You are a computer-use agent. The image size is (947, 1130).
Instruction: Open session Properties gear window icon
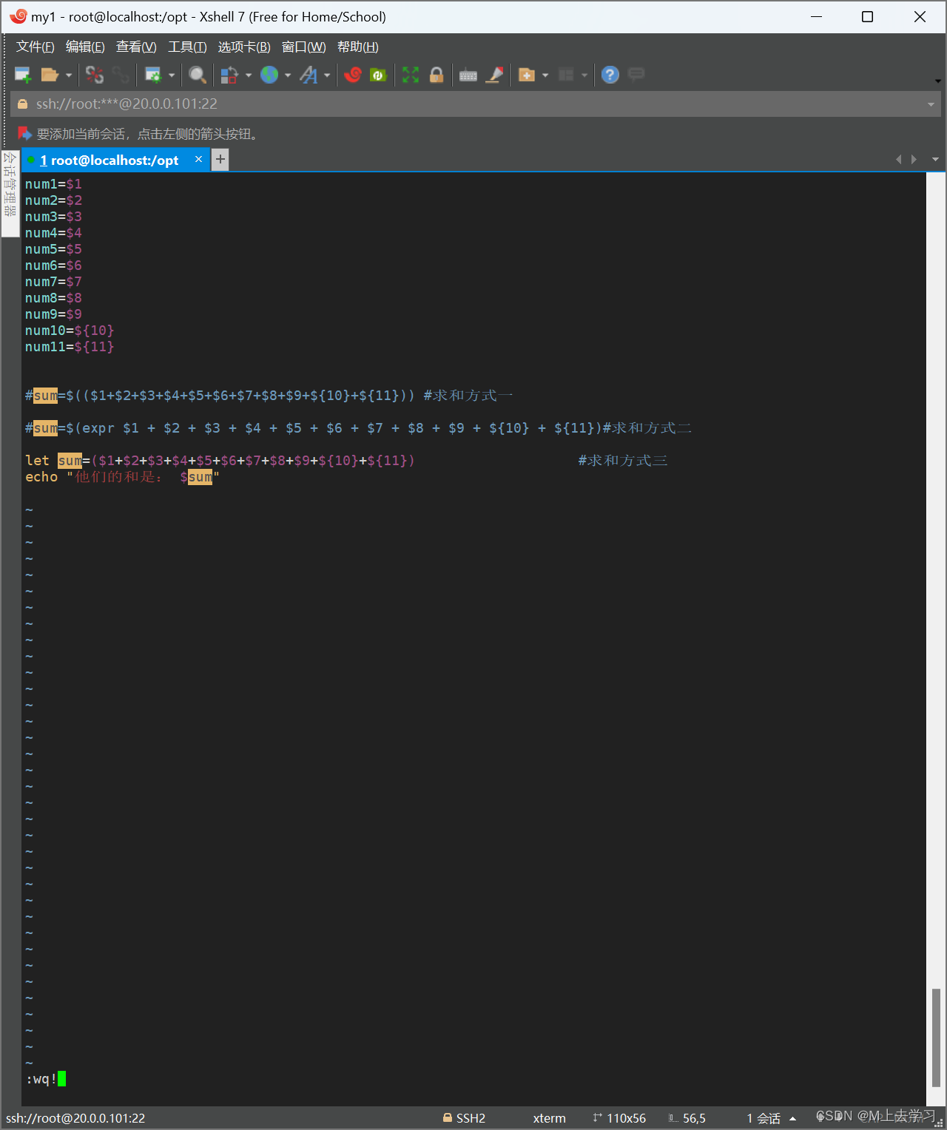tap(153, 75)
